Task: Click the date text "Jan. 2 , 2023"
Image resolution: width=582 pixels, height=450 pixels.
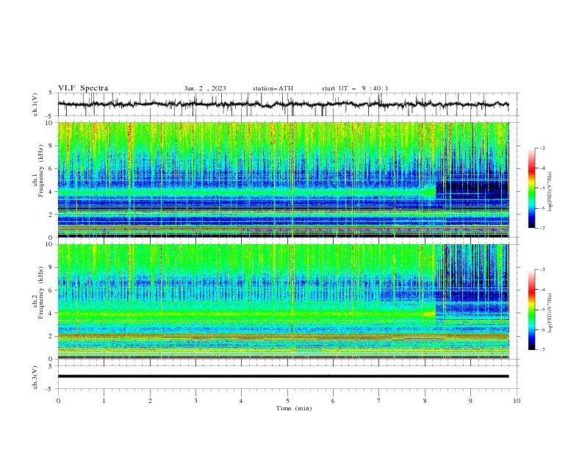Action: click(x=205, y=88)
